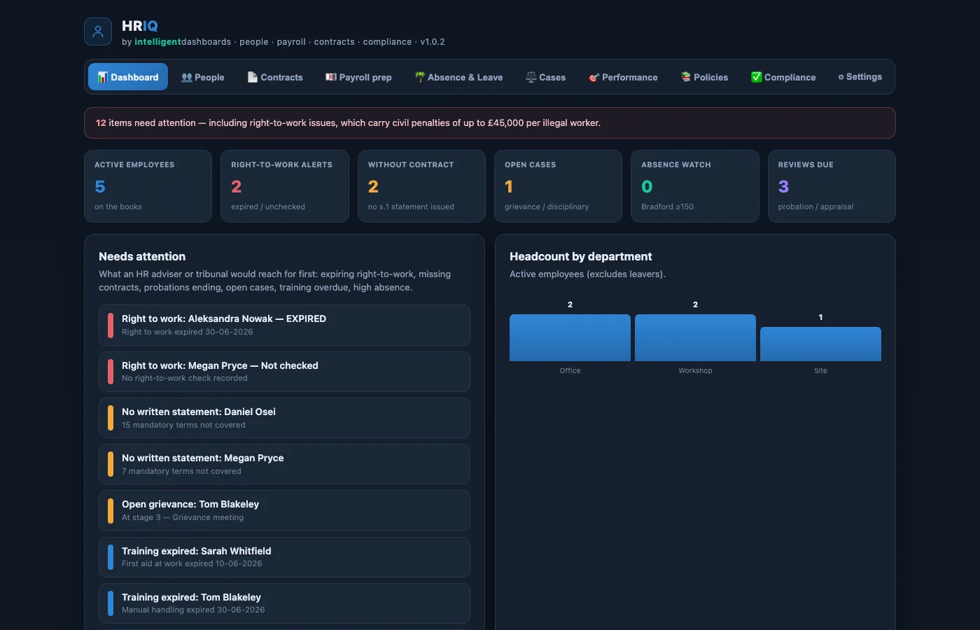Click the document icon beside Contracts
Viewport: 980px width, 630px height.
pyautogui.click(x=253, y=77)
